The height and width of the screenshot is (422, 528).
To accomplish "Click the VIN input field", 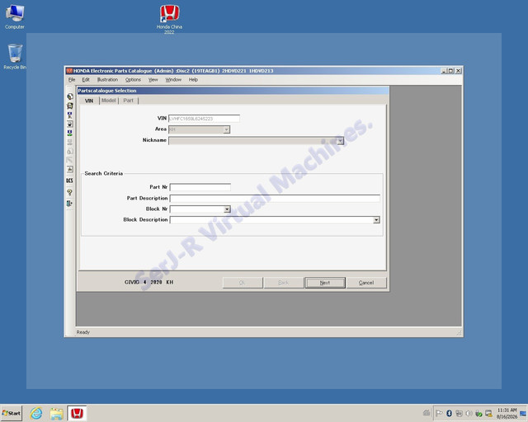I will [x=204, y=119].
